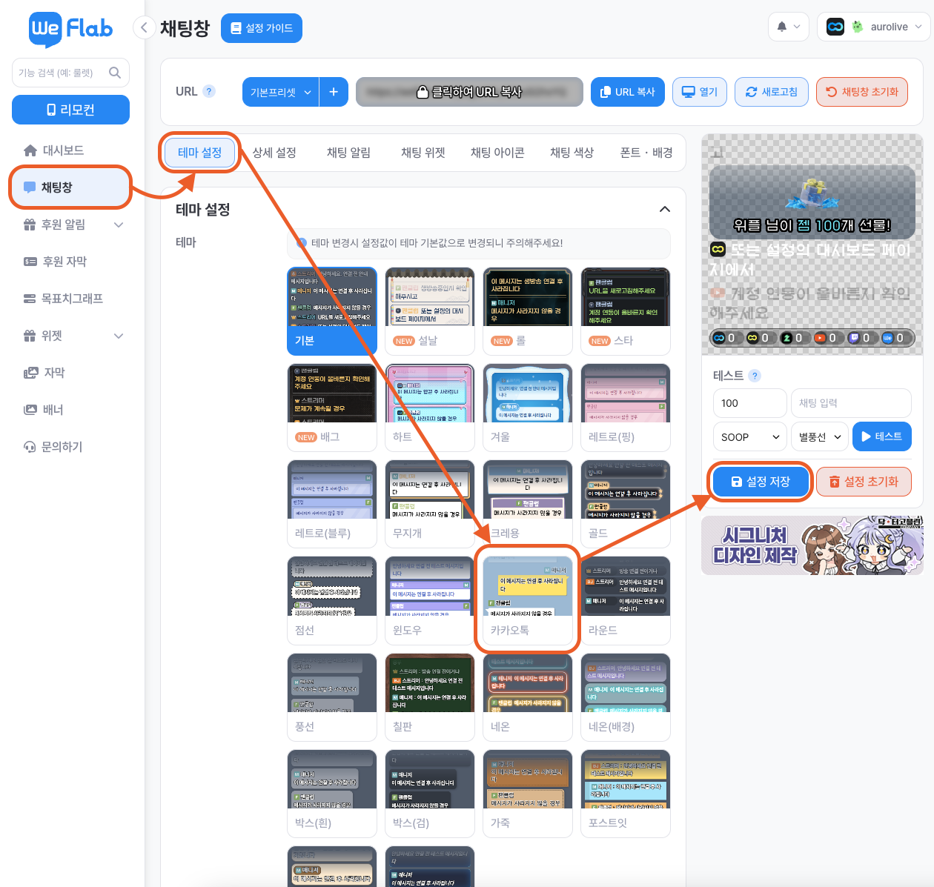
Task: Focus the 기능 검색 search field
Action: click(70, 73)
